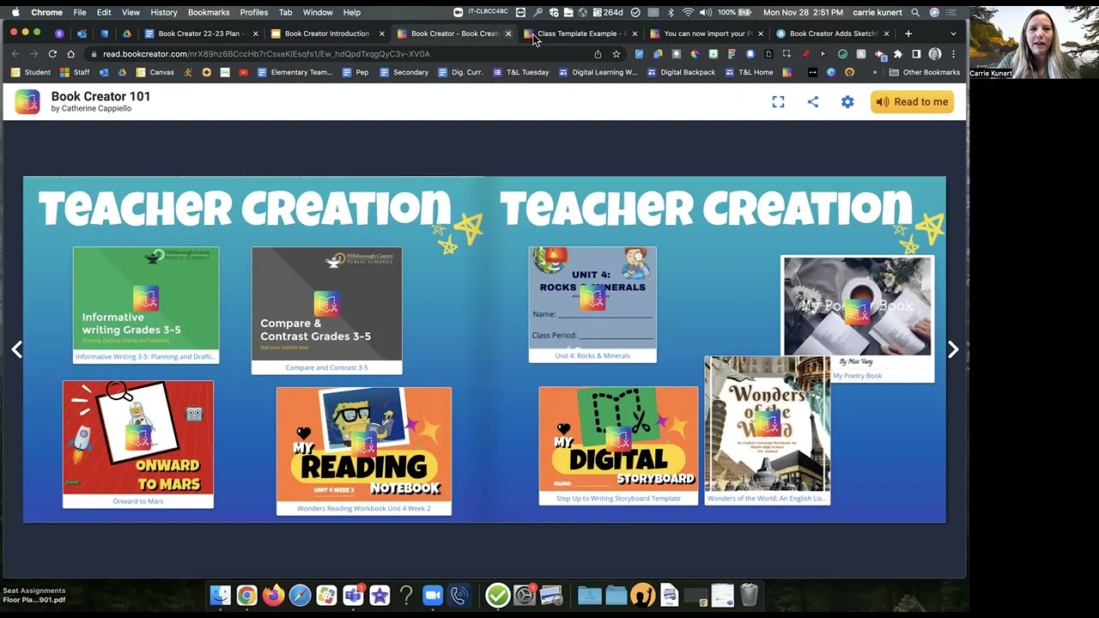Open the View menu in menu bar
Screen dimensions: 1099x618
coord(131,12)
